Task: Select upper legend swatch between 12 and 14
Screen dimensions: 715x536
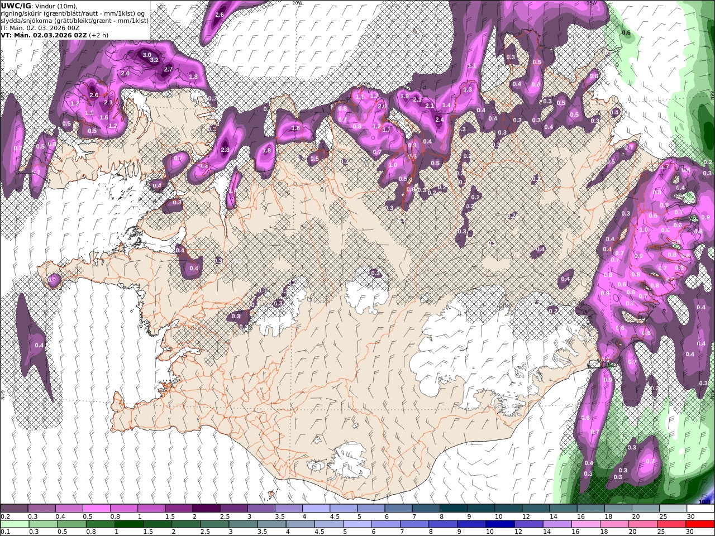Action: click(x=536, y=509)
